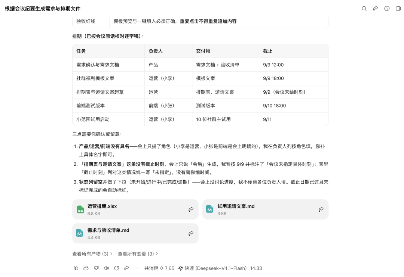Read the reply aloud with speaker icon
This screenshot has height=277, width=404.
(106, 268)
